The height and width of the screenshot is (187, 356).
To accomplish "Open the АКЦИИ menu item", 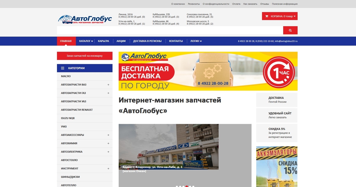I will pos(121,41).
